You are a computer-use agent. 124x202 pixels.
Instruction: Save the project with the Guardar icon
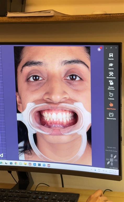[x=111, y=56]
